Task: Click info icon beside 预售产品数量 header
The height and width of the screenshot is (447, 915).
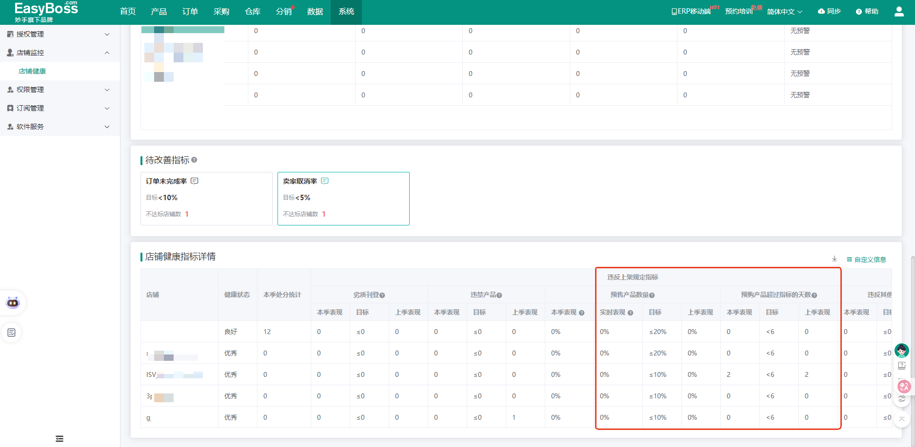Action: coord(652,295)
